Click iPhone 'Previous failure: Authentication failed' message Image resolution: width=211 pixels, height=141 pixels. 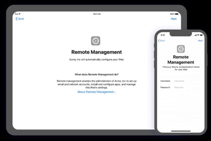click(x=181, y=68)
